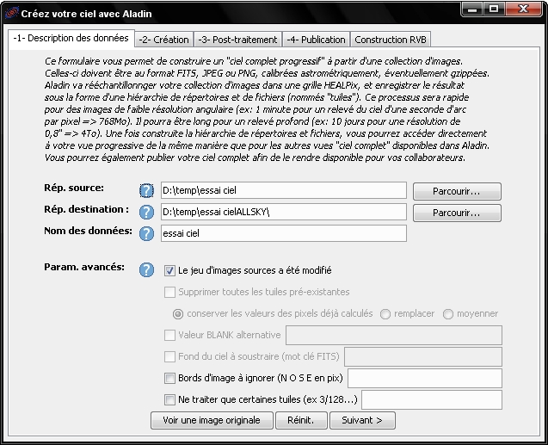The image size is (548, 445).
Task: Check 'Bords d'image à ignorer' option
Action: pyautogui.click(x=169, y=378)
